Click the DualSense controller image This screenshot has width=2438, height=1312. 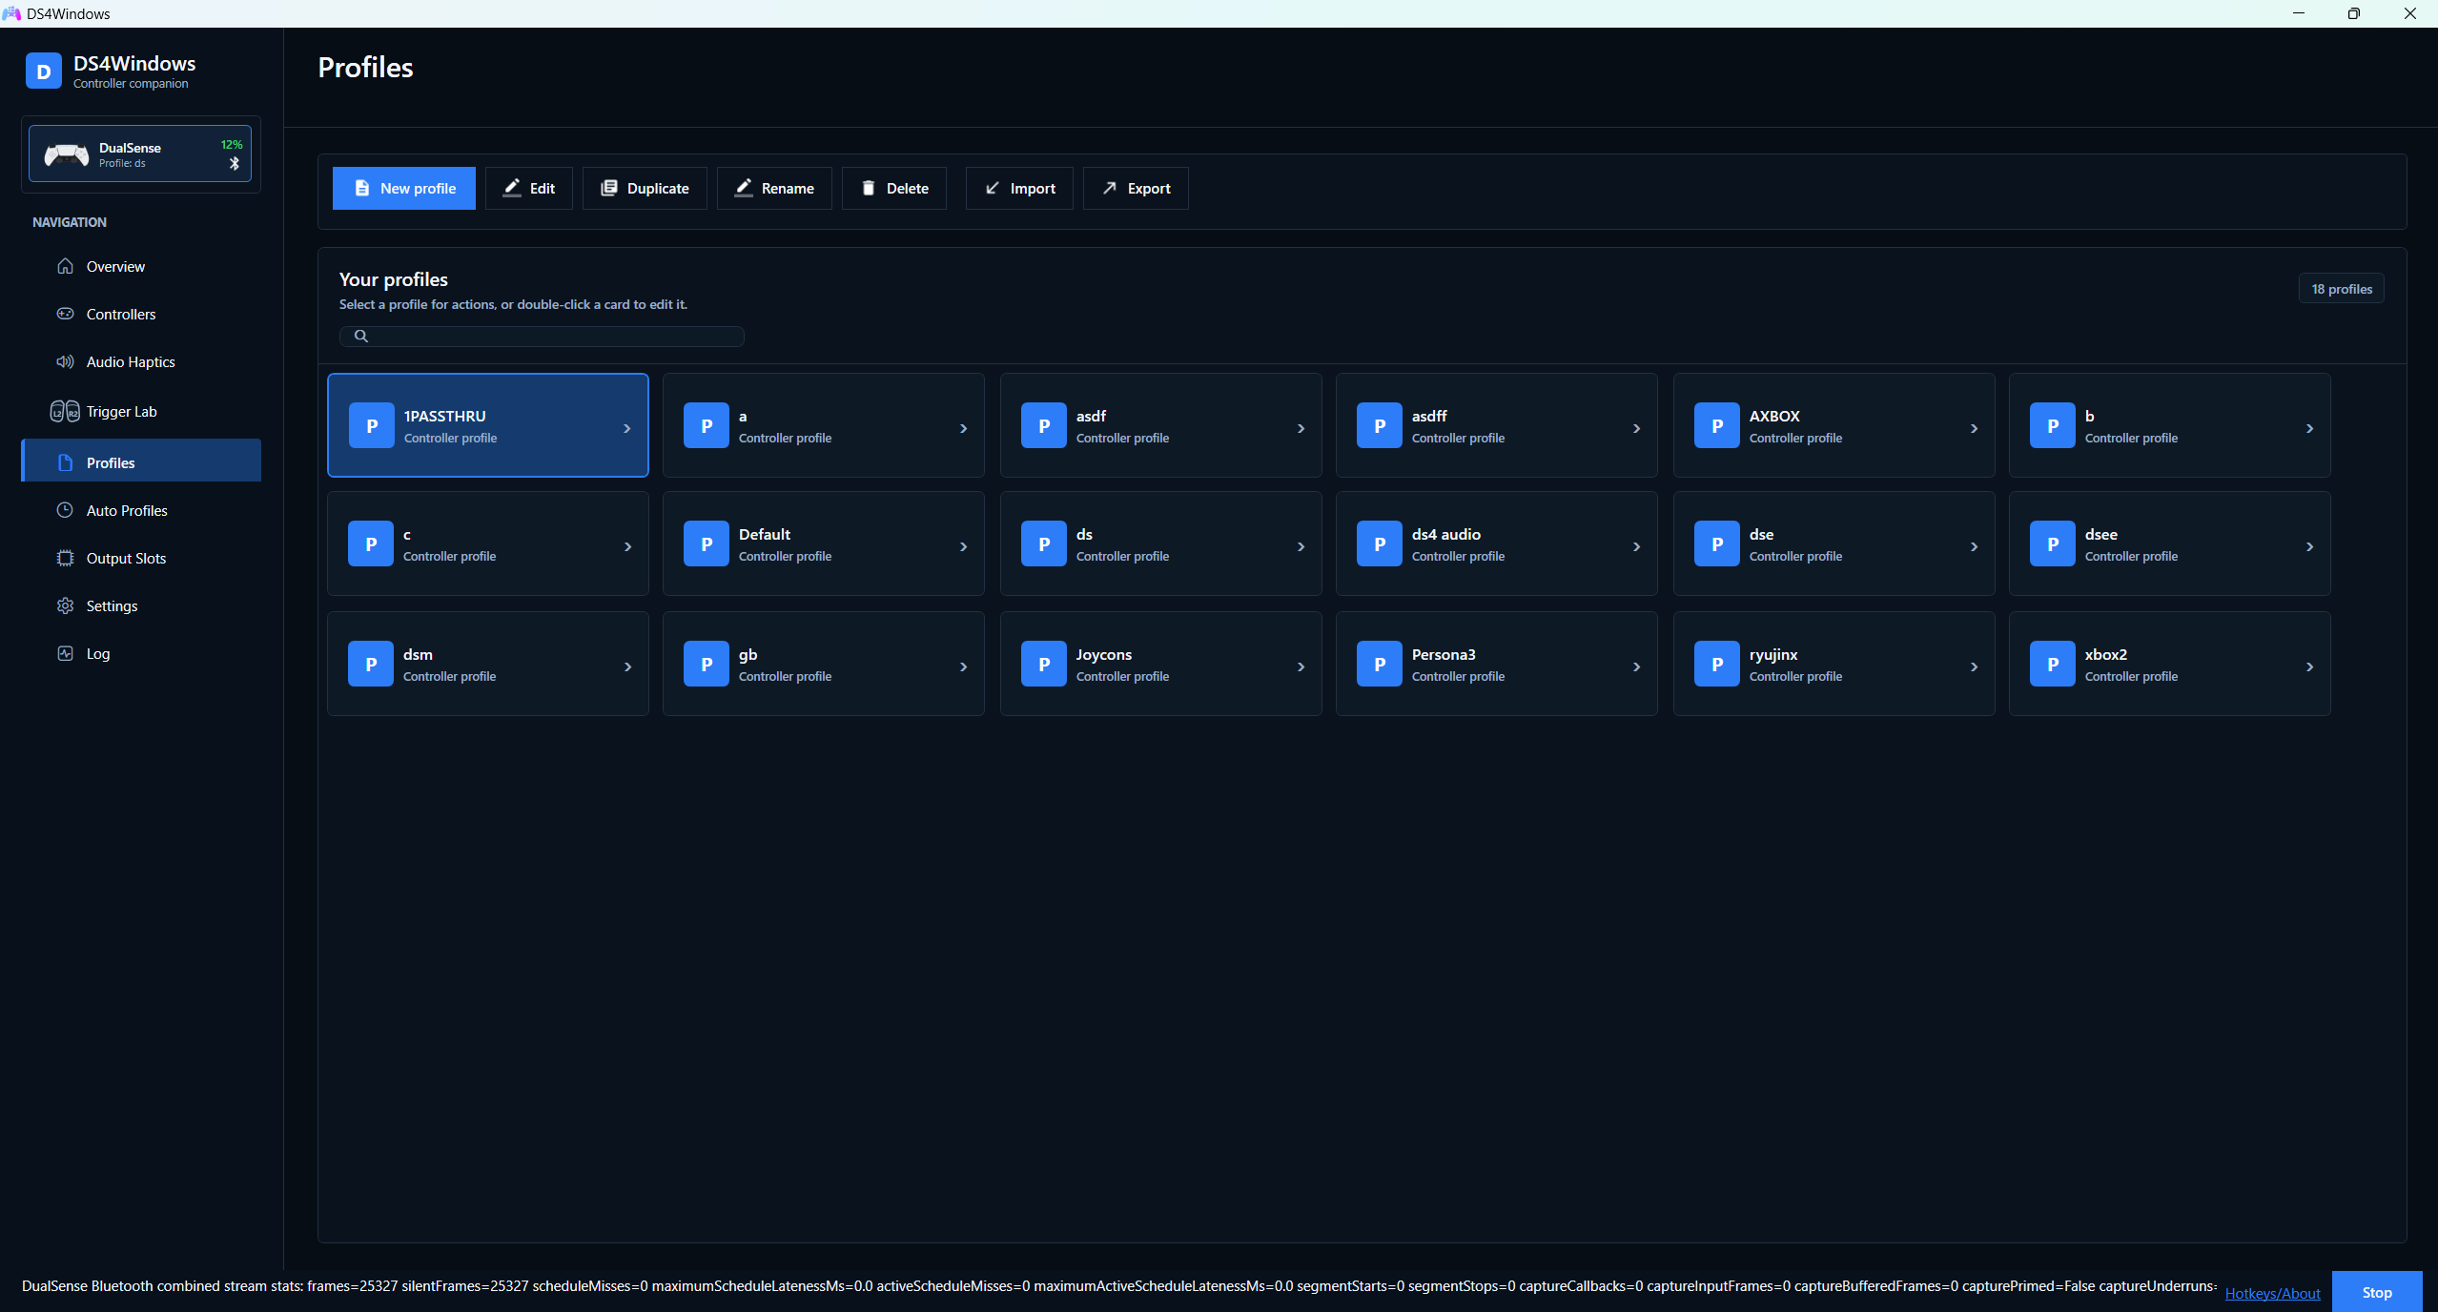click(x=67, y=154)
